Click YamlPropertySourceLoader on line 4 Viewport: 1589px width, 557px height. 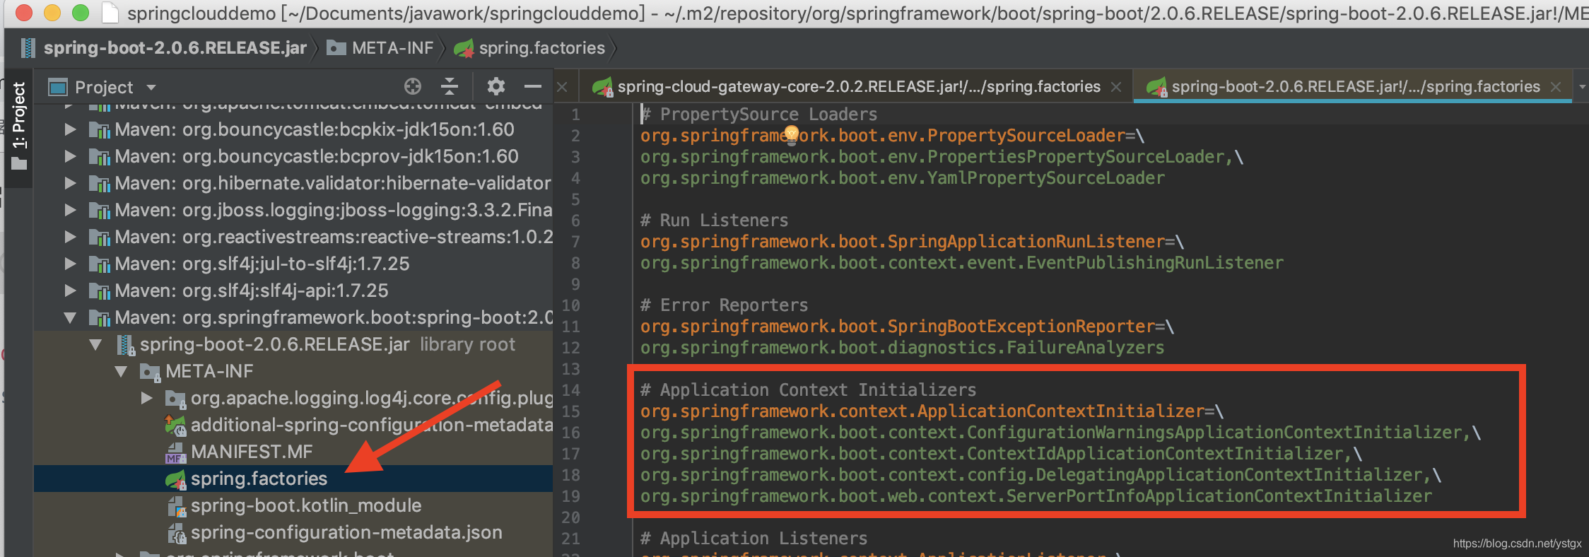(1046, 178)
